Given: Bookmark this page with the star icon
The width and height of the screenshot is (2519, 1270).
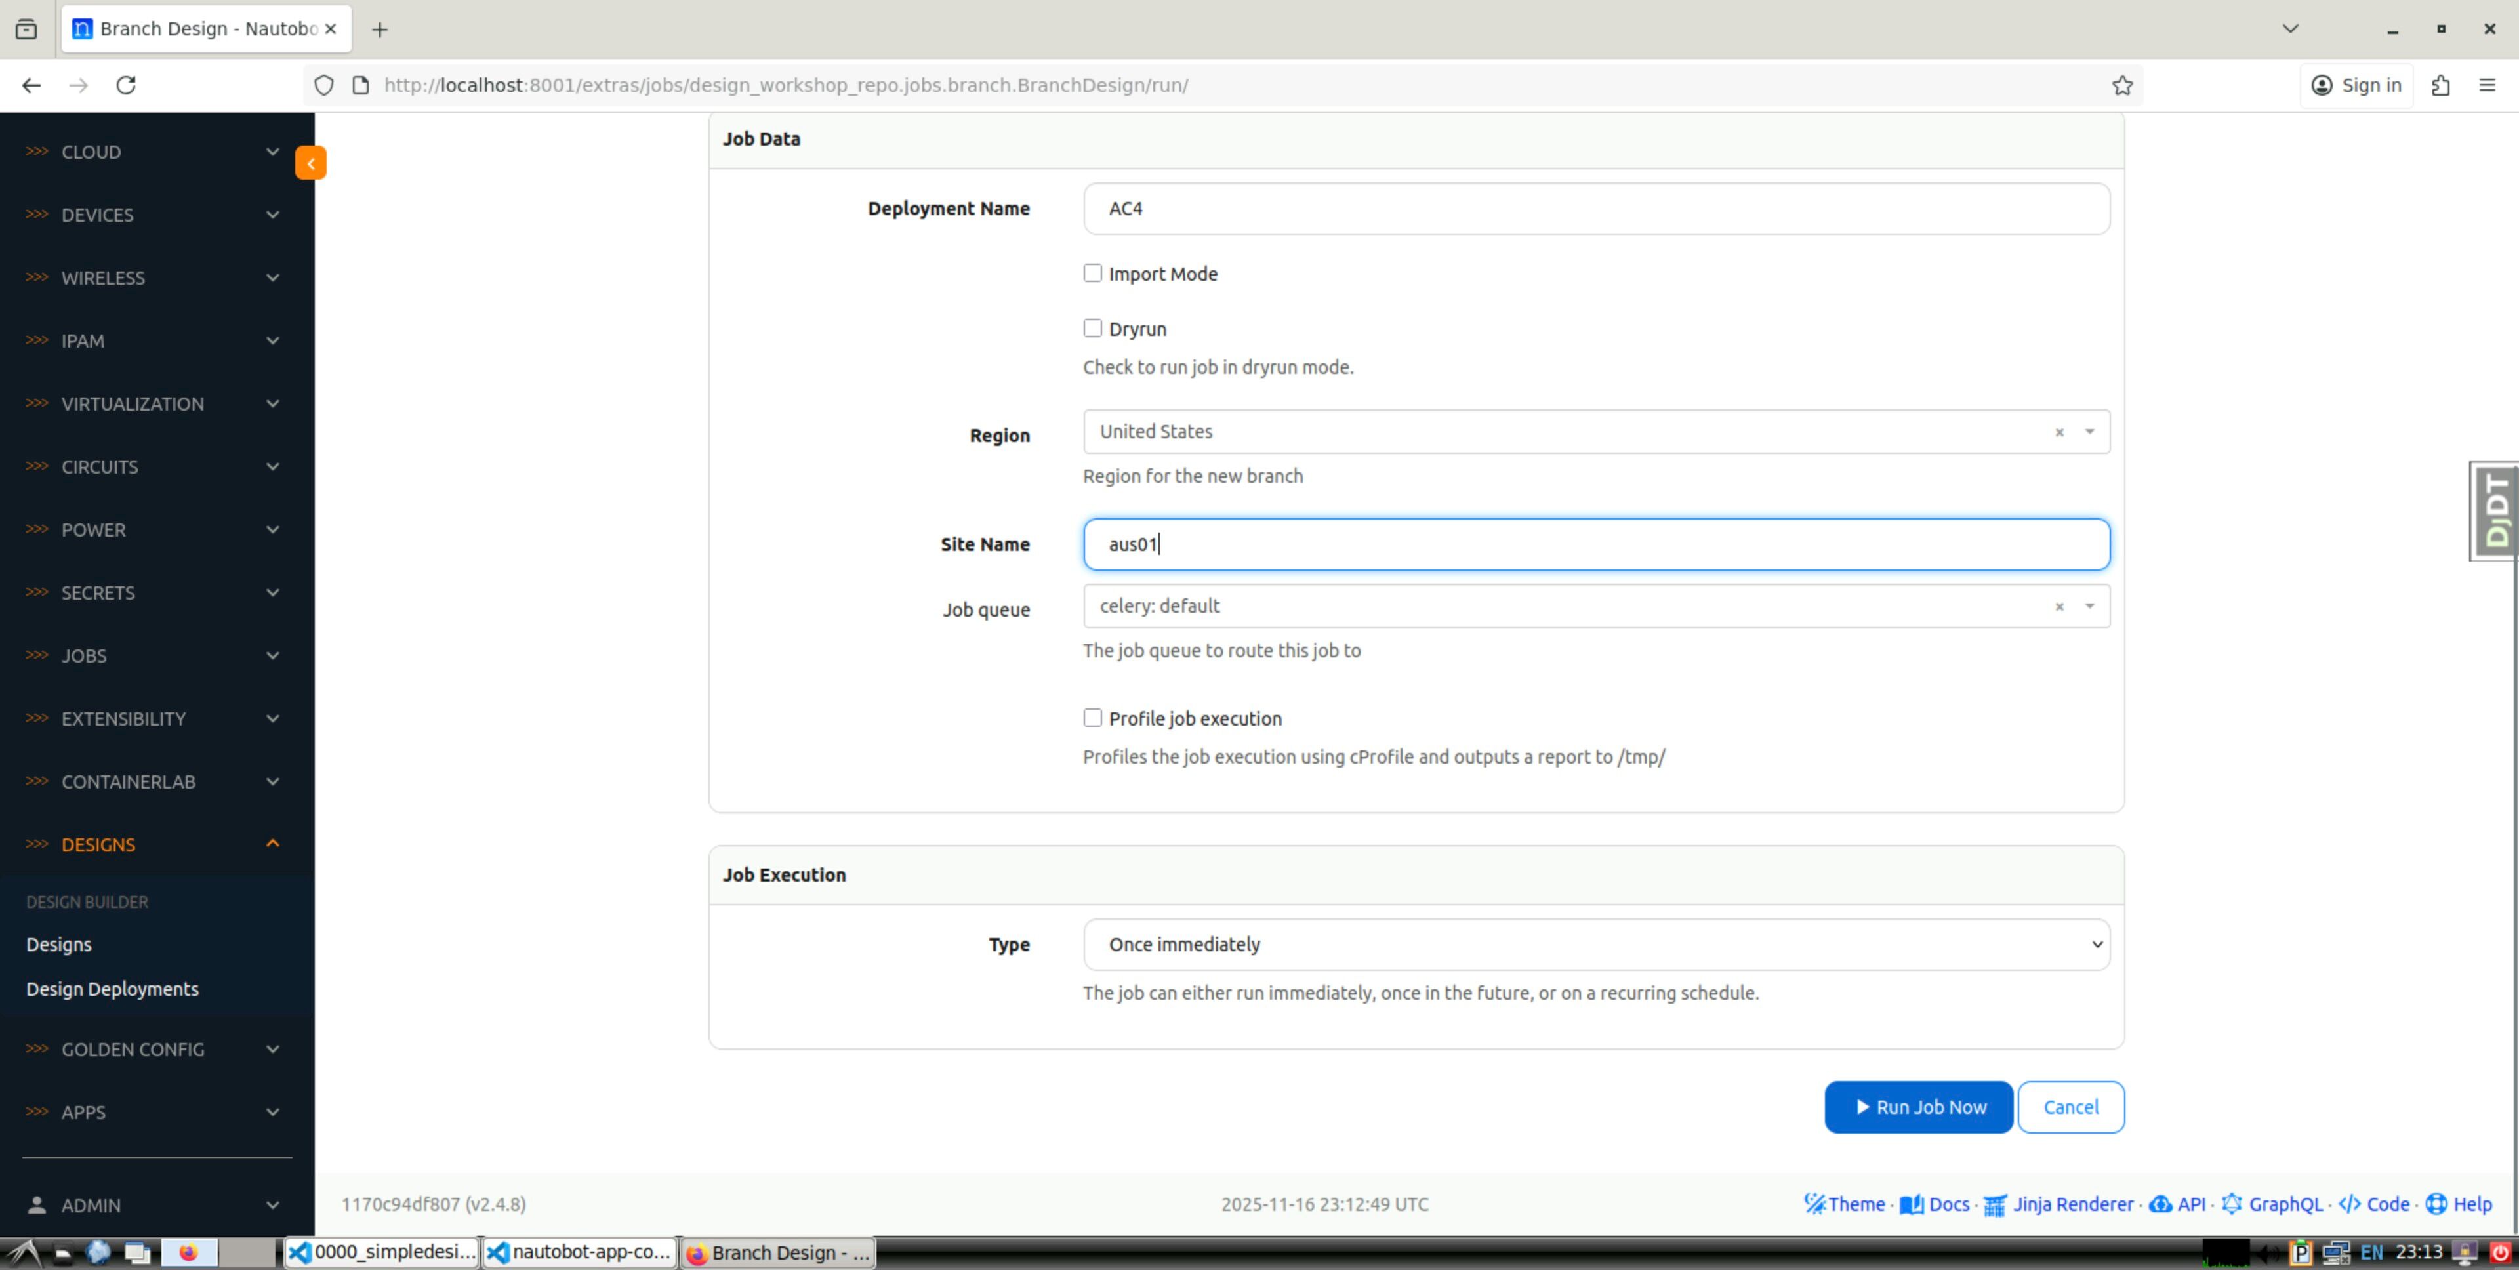Looking at the screenshot, I should (x=2121, y=85).
